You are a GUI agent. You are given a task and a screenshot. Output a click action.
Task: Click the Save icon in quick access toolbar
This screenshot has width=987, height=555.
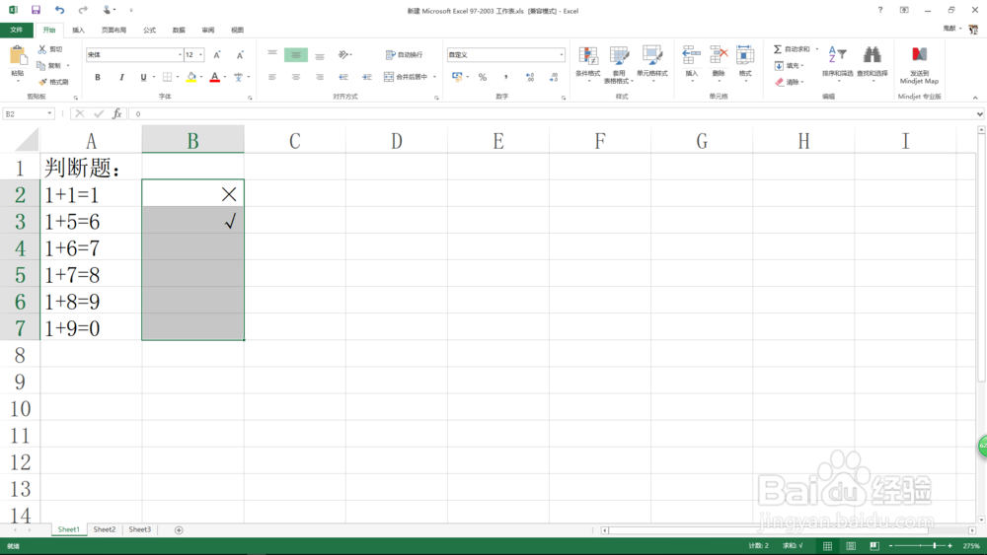coord(36,10)
